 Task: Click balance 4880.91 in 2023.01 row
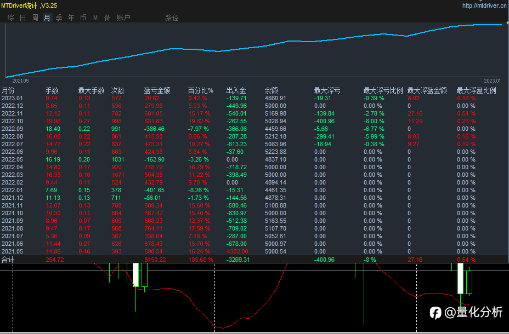(x=275, y=98)
